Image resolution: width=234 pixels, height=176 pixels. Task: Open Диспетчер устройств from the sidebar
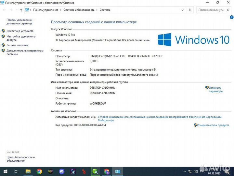[x=20, y=31]
